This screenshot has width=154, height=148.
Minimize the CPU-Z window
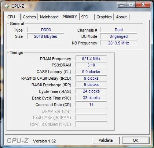point(121,5)
